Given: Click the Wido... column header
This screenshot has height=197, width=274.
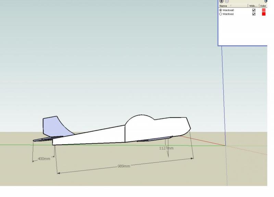Looking at the screenshot, I should pos(253,6).
